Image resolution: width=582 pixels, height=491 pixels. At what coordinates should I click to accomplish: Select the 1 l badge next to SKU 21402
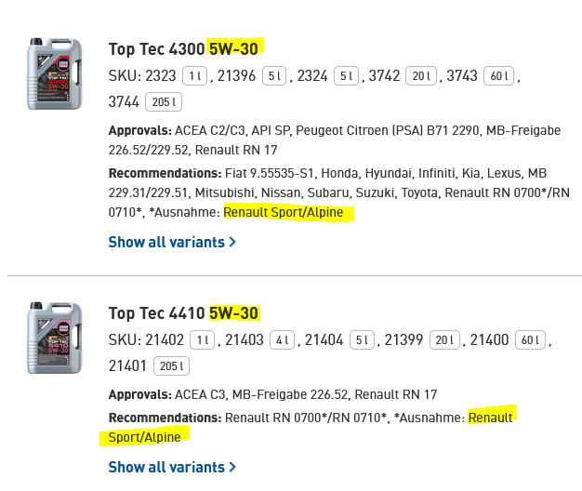pos(202,340)
